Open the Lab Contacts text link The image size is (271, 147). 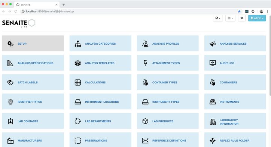(x=28, y=121)
